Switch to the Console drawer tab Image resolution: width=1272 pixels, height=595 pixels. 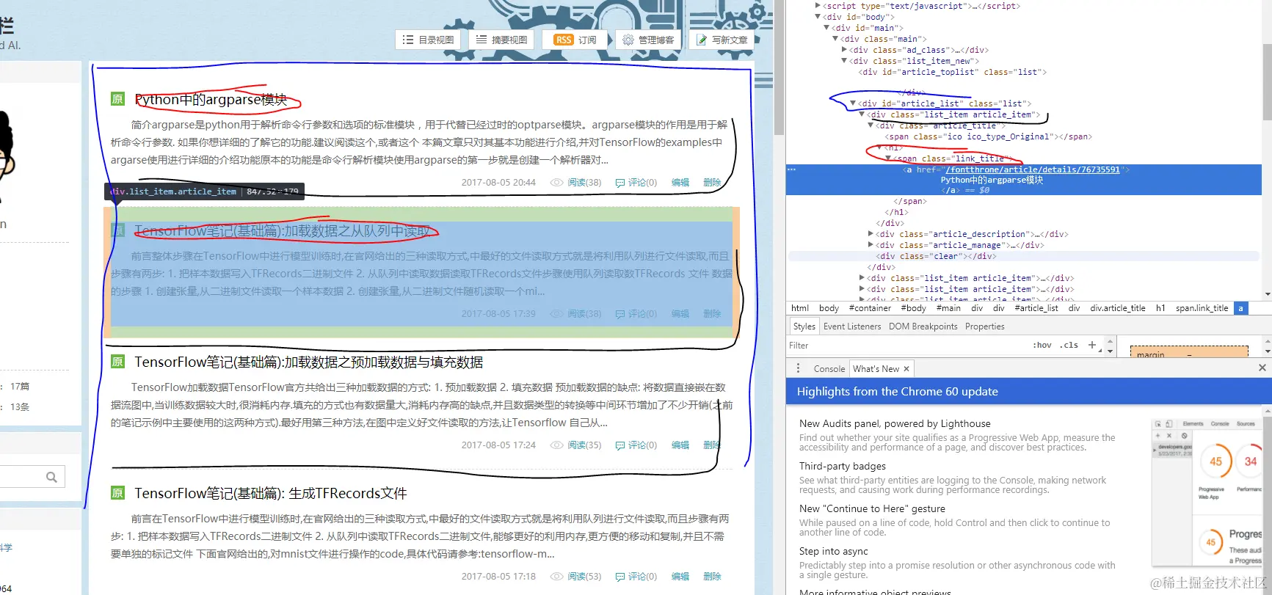(x=829, y=369)
